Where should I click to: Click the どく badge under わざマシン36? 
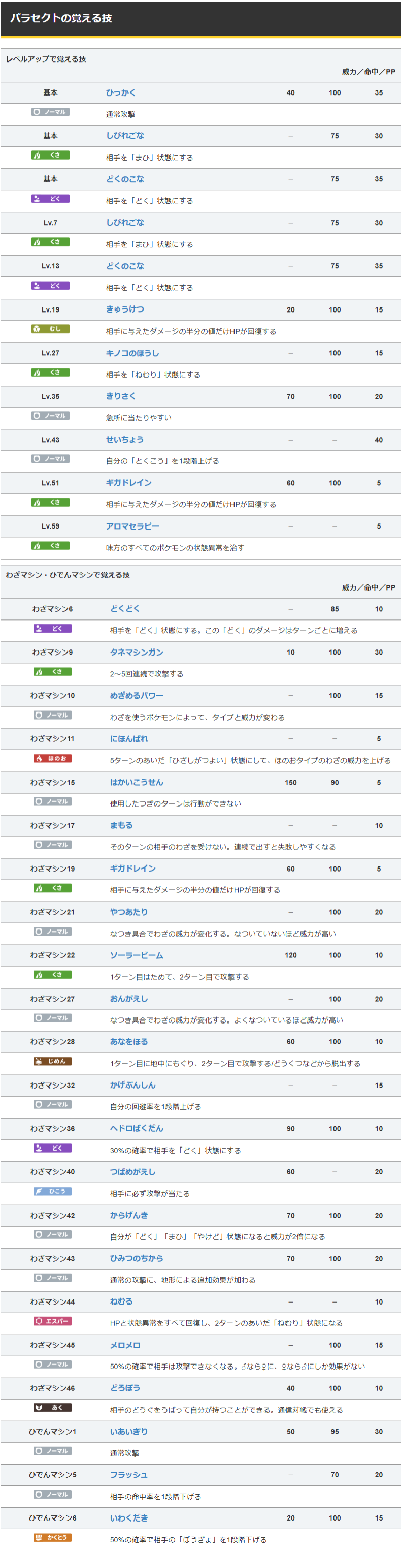(x=52, y=1148)
